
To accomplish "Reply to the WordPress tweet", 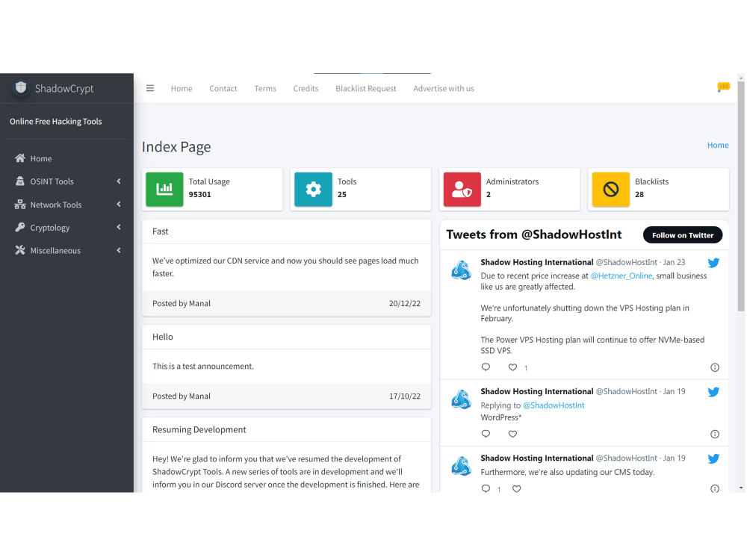I will 486,433.
